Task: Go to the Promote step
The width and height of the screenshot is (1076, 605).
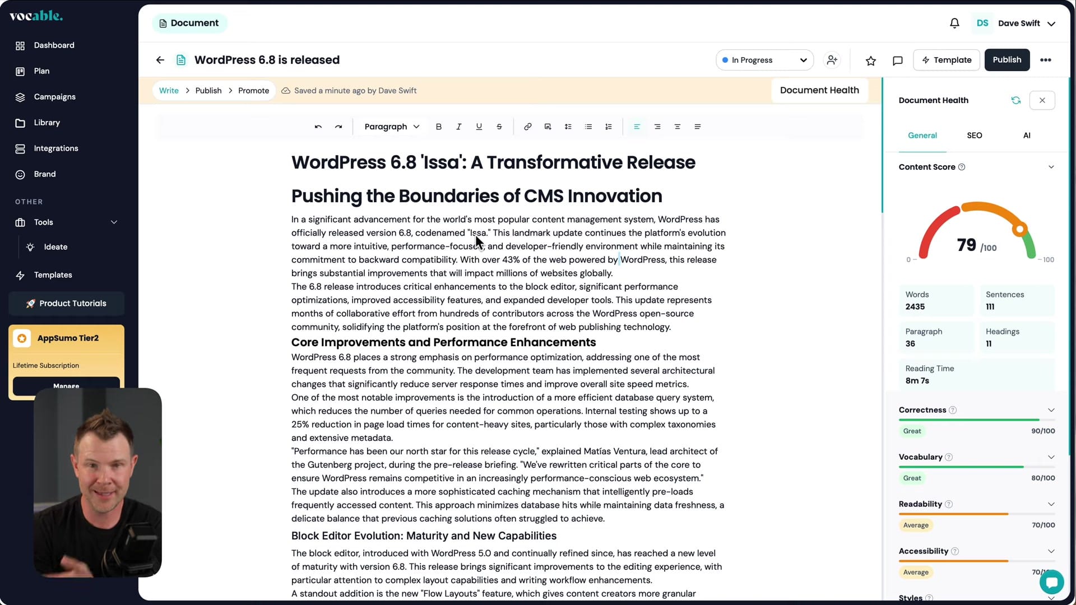Action: click(x=253, y=91)
